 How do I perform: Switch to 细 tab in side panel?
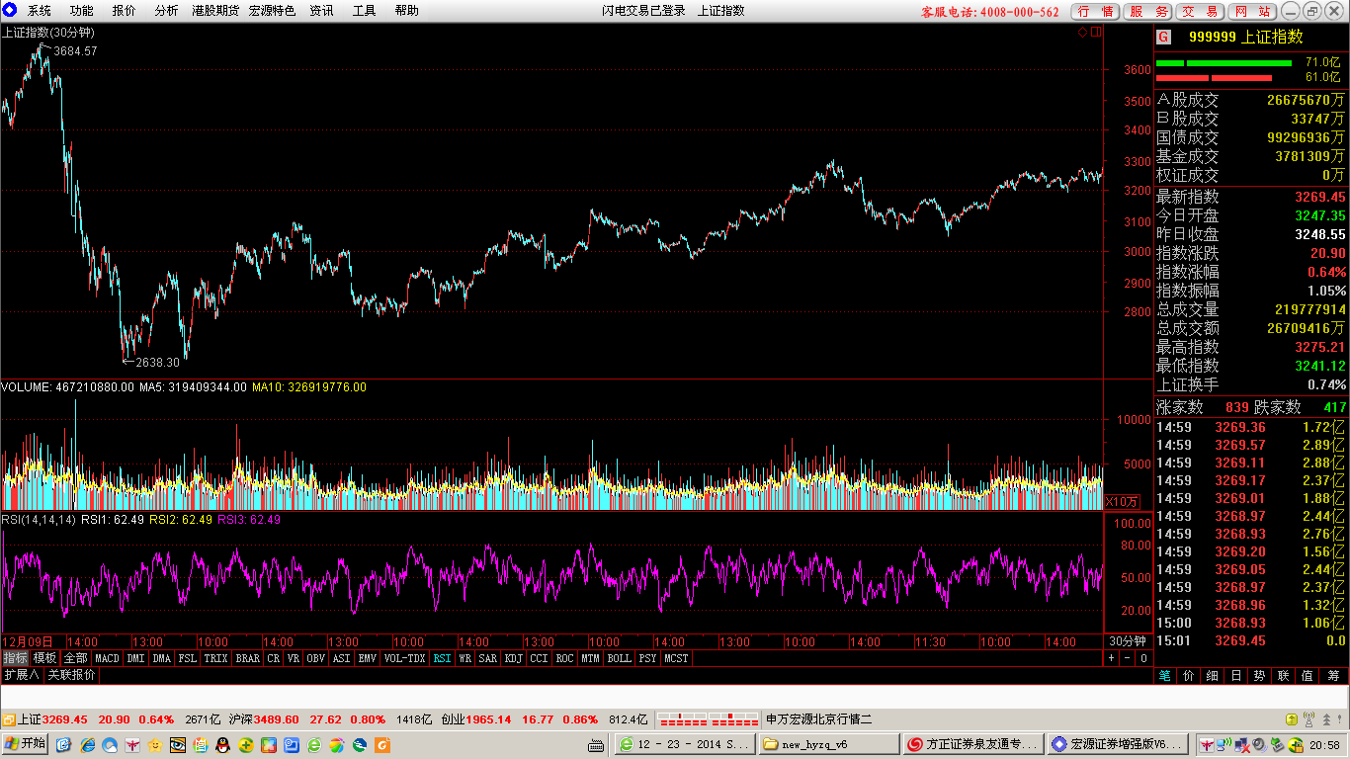tap(1213, 676)
